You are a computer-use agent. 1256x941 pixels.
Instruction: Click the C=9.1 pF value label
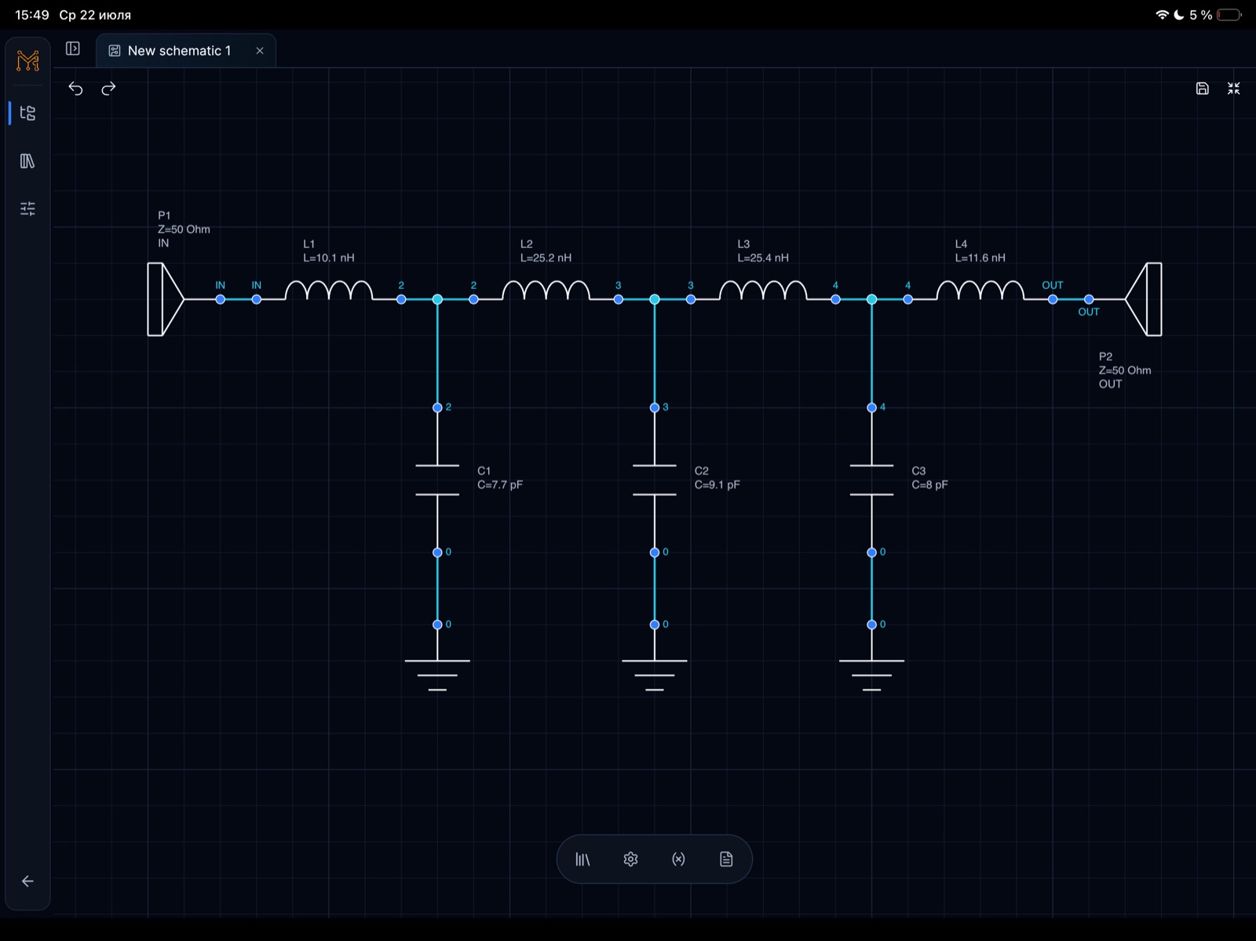717,485
